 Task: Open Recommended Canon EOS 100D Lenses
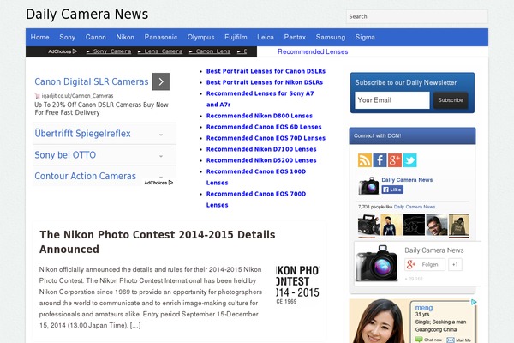point(256,178)
